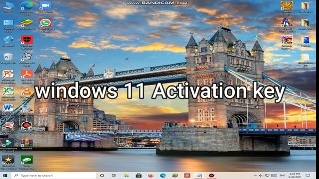
Task: Select the WinRAR desktop shortcut
Action: click(27, 144)
